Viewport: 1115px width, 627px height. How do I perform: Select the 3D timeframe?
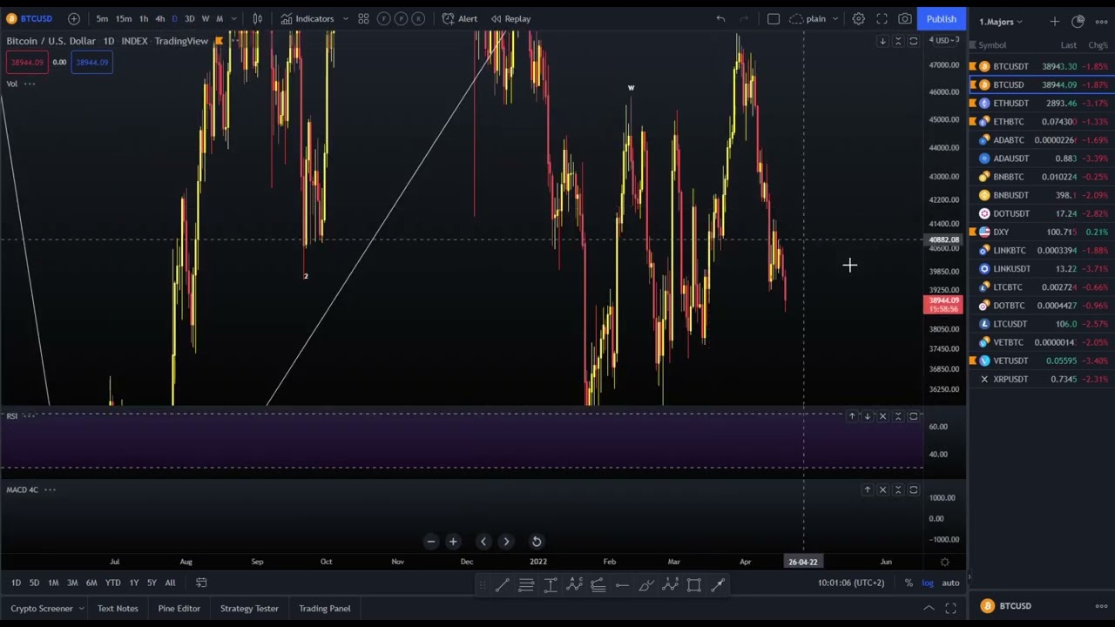coord(189,18)
